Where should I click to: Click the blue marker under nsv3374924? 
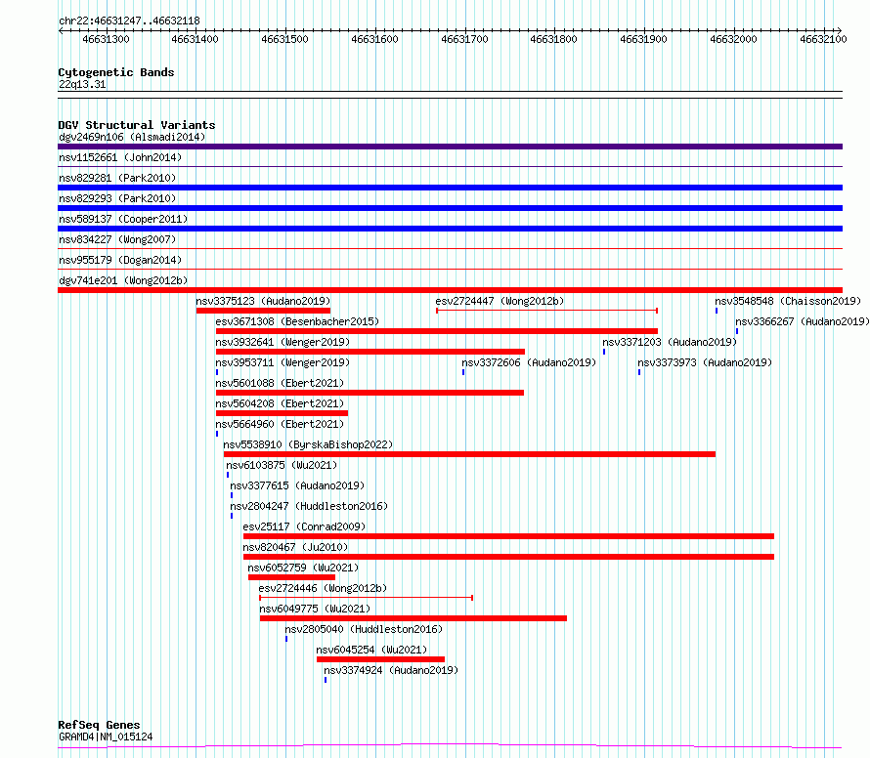pos(326,680)
